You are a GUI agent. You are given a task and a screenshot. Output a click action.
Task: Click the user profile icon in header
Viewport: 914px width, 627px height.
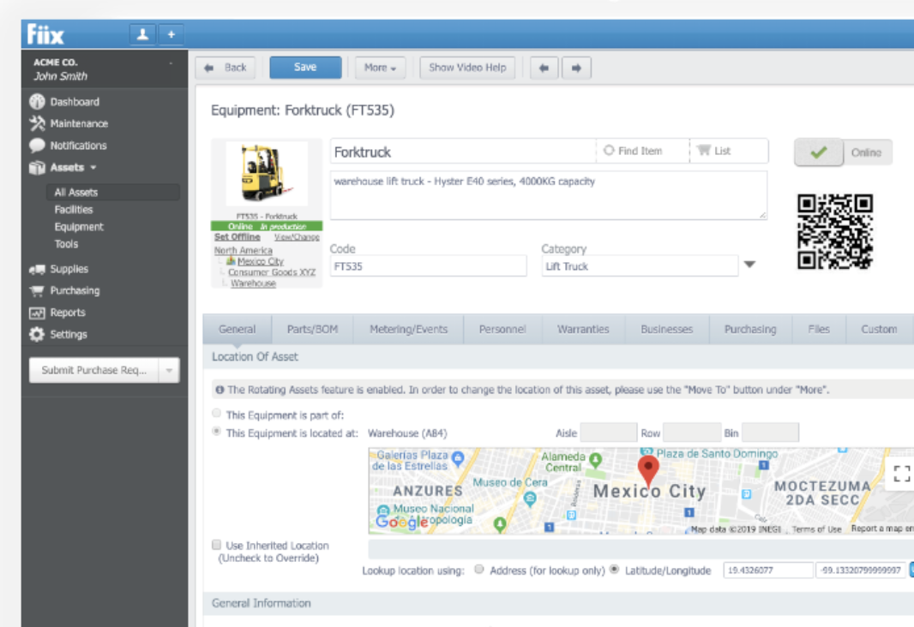click(142, 34)
